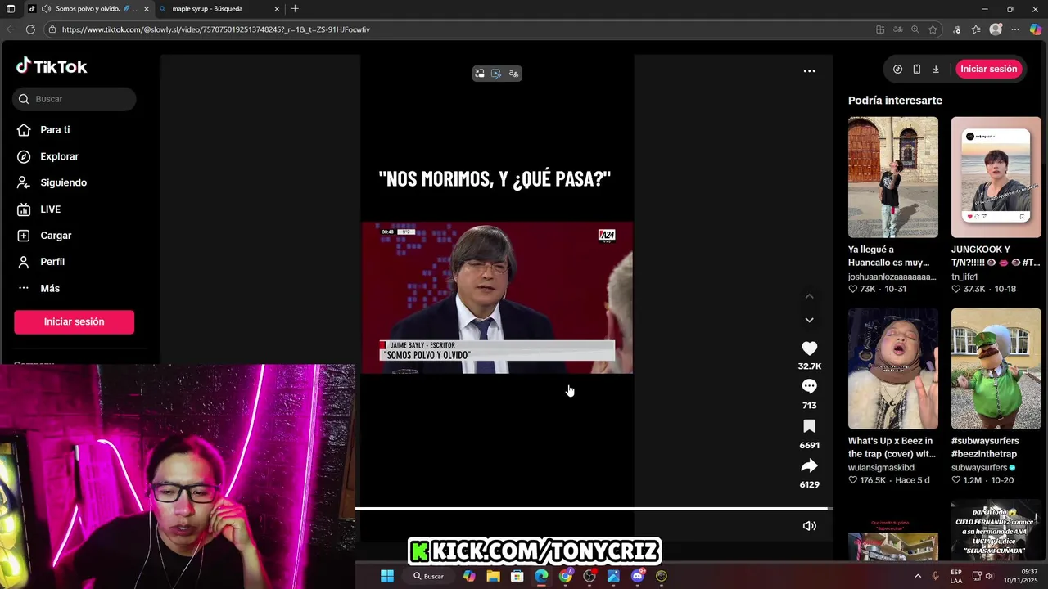
Task: Open the #subwaysurfers video thumbnail
Action: click(996, 368)
